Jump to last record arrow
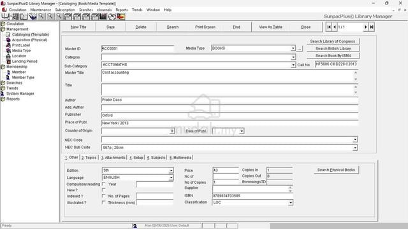Viewport: 408px width, 229px height. coord(372,27)
